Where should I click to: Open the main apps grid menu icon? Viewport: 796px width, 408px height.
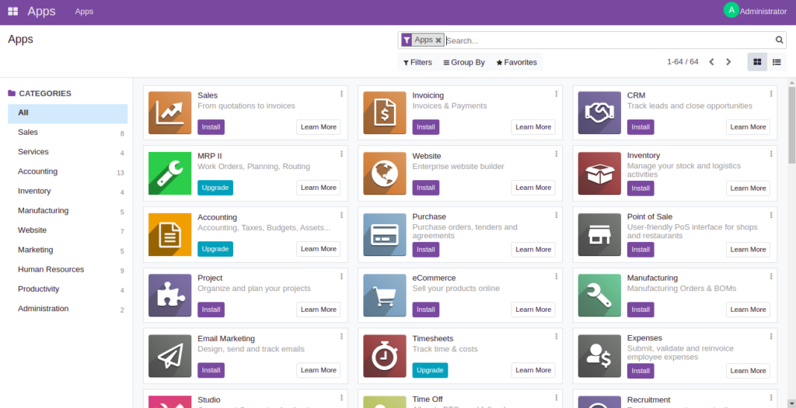click(12, 11)
